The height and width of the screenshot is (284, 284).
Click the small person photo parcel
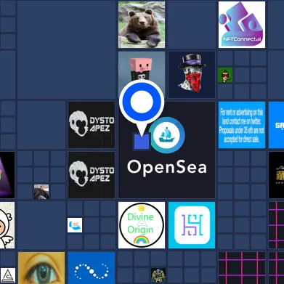point(41,192)
